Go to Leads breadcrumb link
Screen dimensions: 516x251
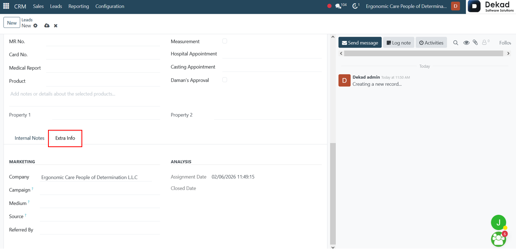(x=27, y=20)
